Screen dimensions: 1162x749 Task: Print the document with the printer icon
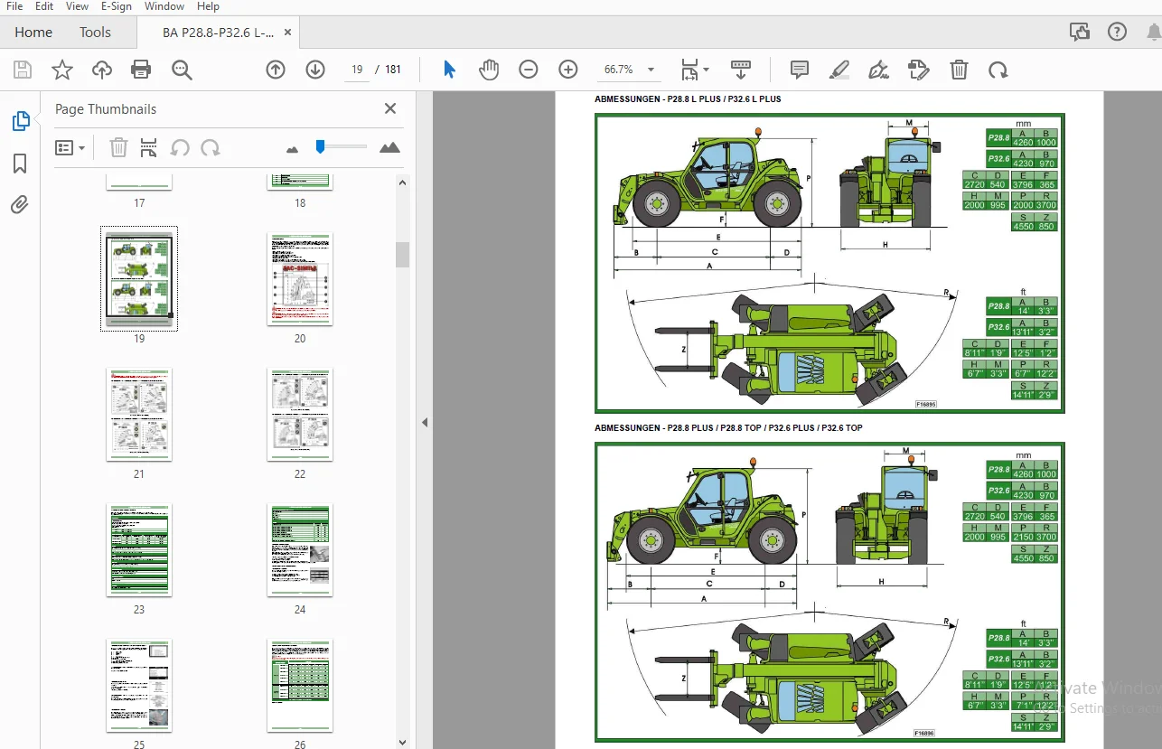tap(141, 70)
